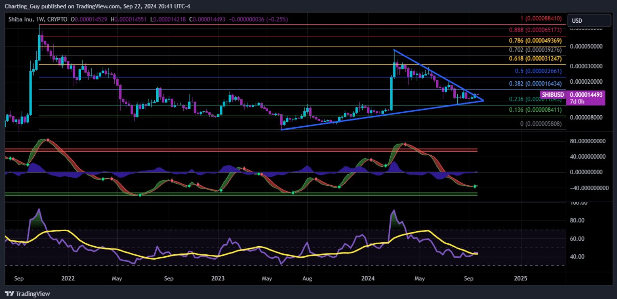Select the 0.888 Fibonacci level label
This screenshot has height=299, width=617.
tap(535, 30)
